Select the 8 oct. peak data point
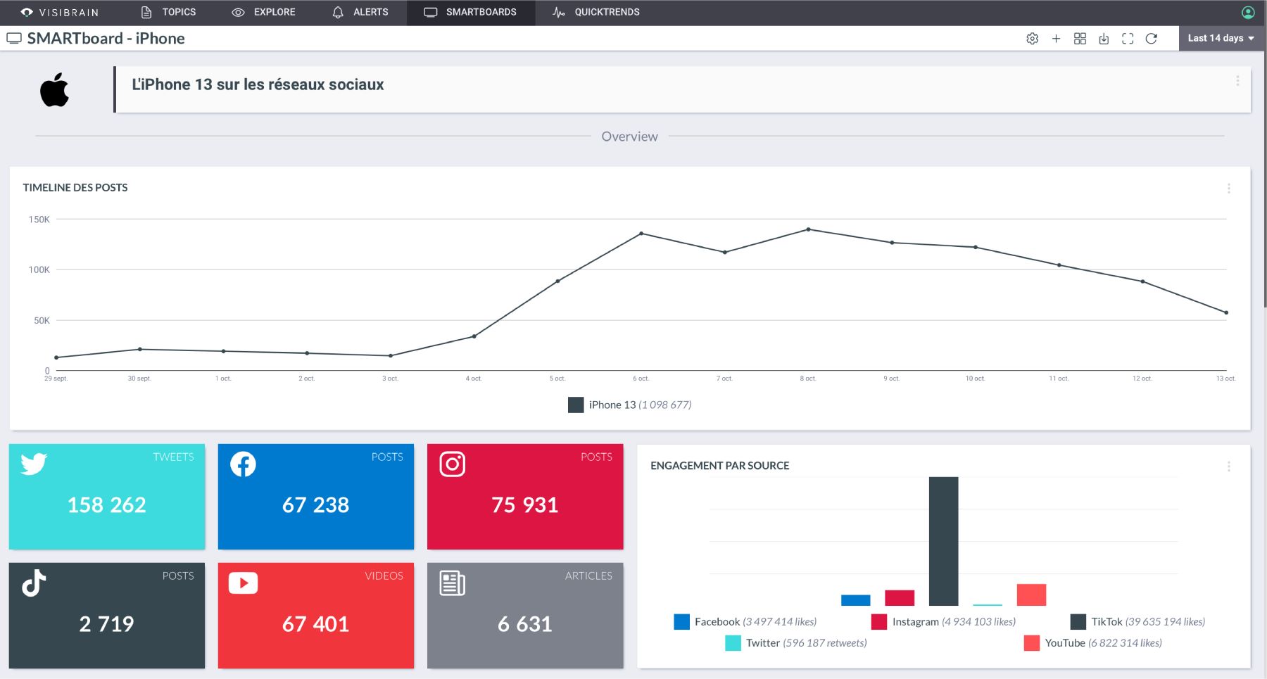Screen dimensions: 1267x679 (x=808, y=229)
